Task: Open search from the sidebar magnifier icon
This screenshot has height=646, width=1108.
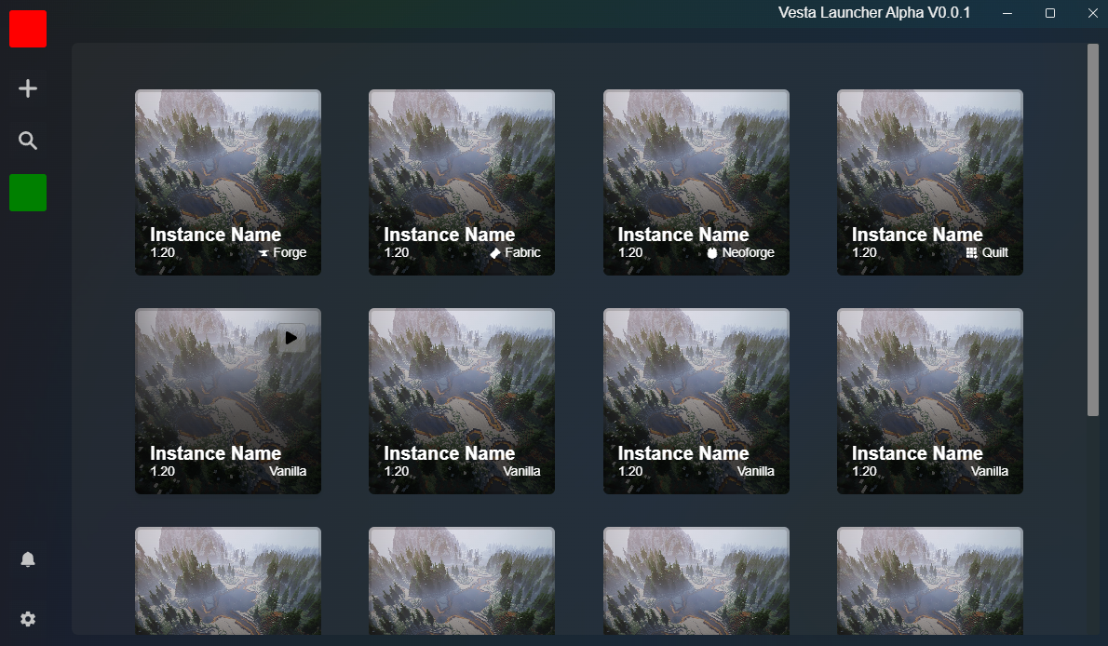Action: (28, 141)
